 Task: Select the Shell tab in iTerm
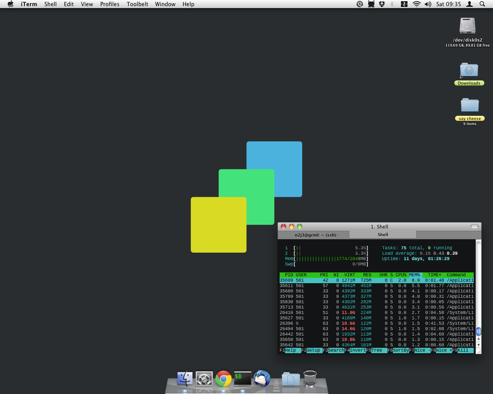[x=383, y=235]
